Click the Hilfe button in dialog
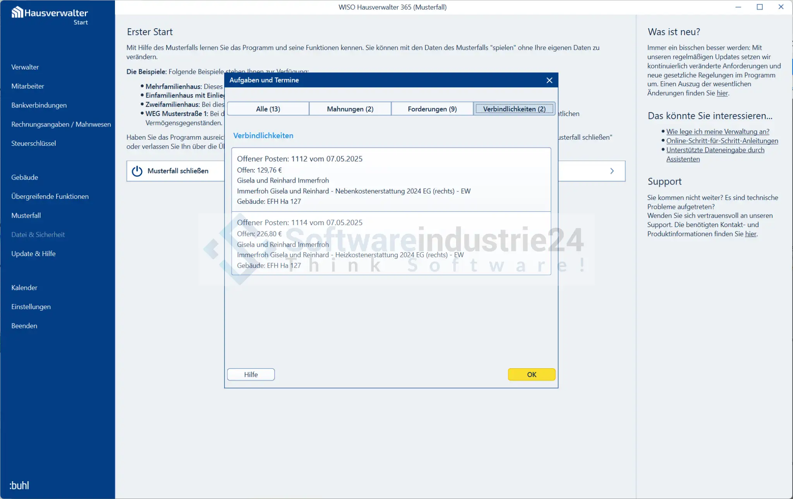This screenshot has height=499, width=793. coord(251,374)
